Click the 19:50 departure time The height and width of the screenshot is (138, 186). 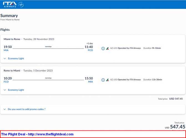pos(8,47)
